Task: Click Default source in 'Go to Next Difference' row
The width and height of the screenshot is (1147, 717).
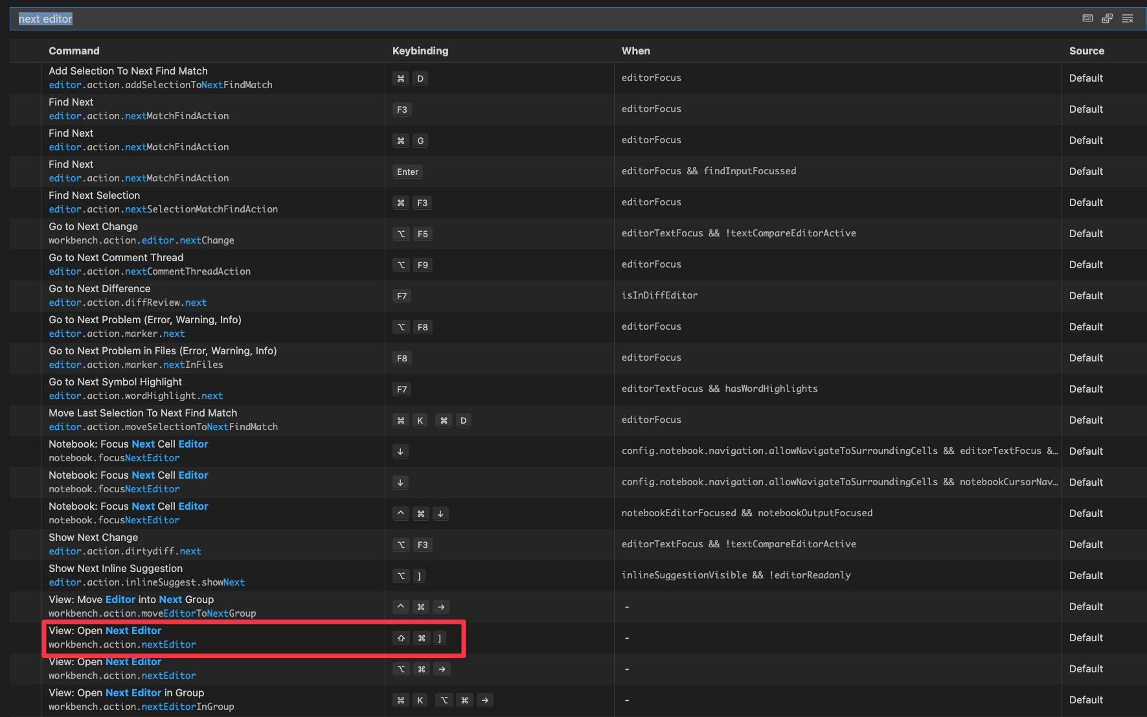Action: tap(1085, 295)
